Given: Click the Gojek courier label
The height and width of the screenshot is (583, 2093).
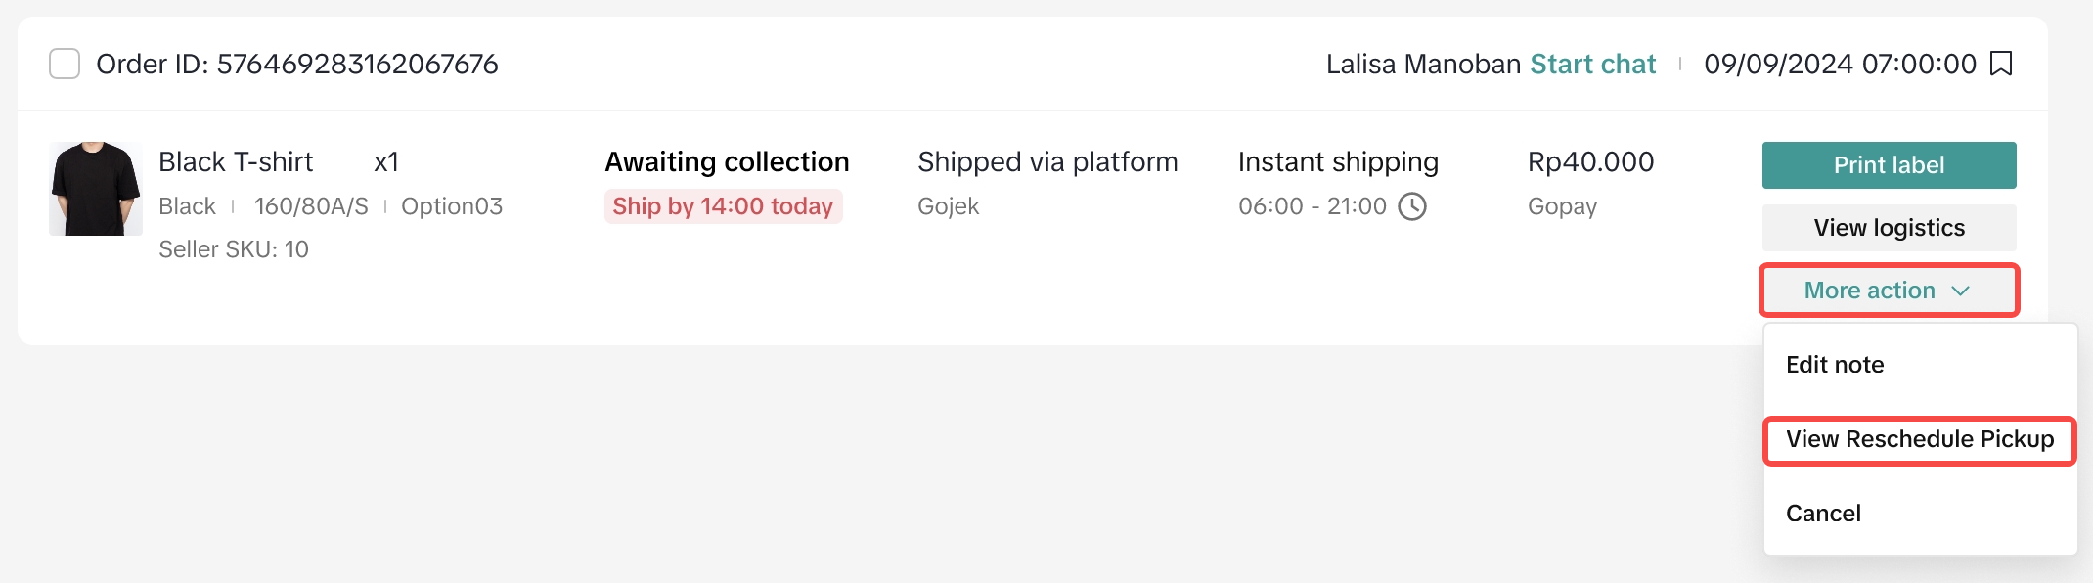Looking at the screenshot, I should point(948,206).
